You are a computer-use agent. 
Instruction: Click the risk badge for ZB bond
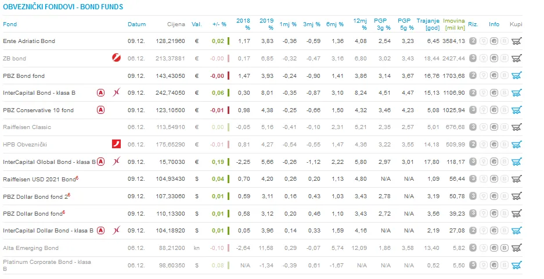pyautogui.click(x=473, y=58)
